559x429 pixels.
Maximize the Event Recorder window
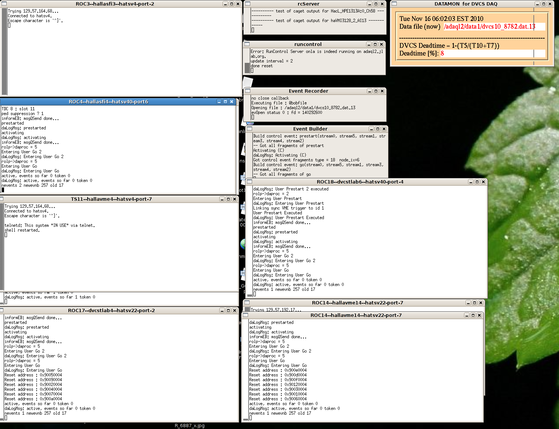coord(376,91)
